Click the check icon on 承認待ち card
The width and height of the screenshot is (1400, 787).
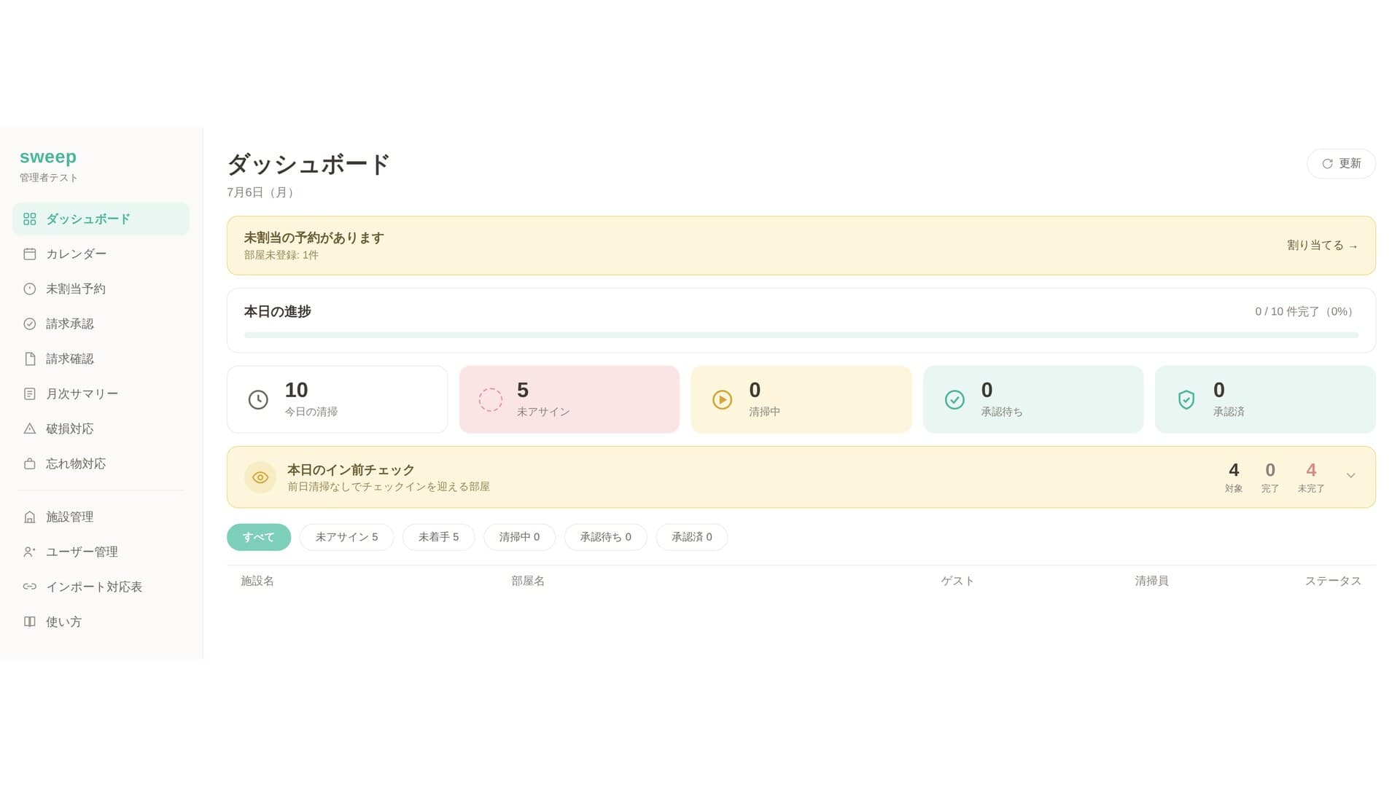coord(954,399)
